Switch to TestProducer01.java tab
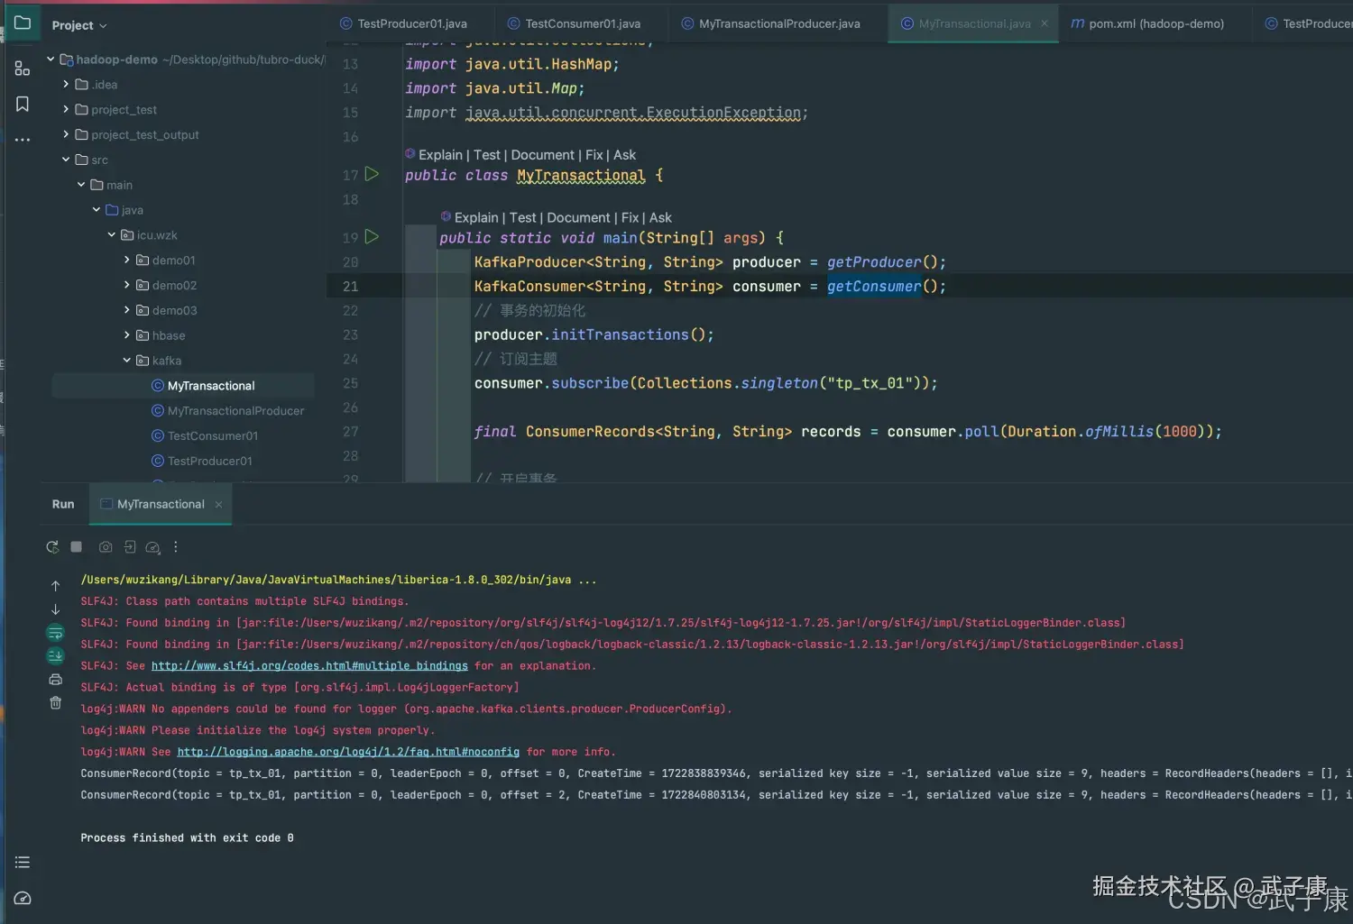The image size is (1353, 924). (403, 23)
